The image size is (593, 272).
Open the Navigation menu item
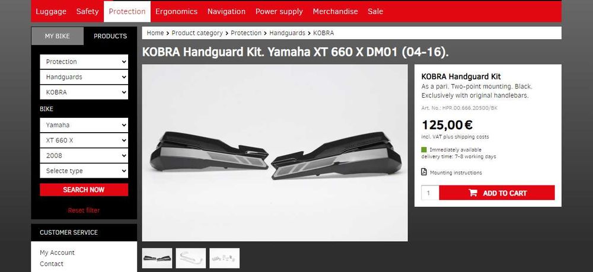coord(226,11)
